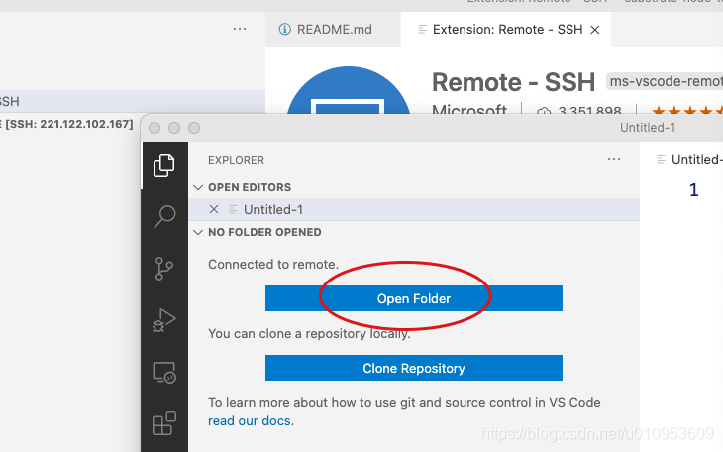The width and height of the screenshot is (723, 452).
Task: Open the Explorer view in activity bar
Action: [x=164, y=166]
